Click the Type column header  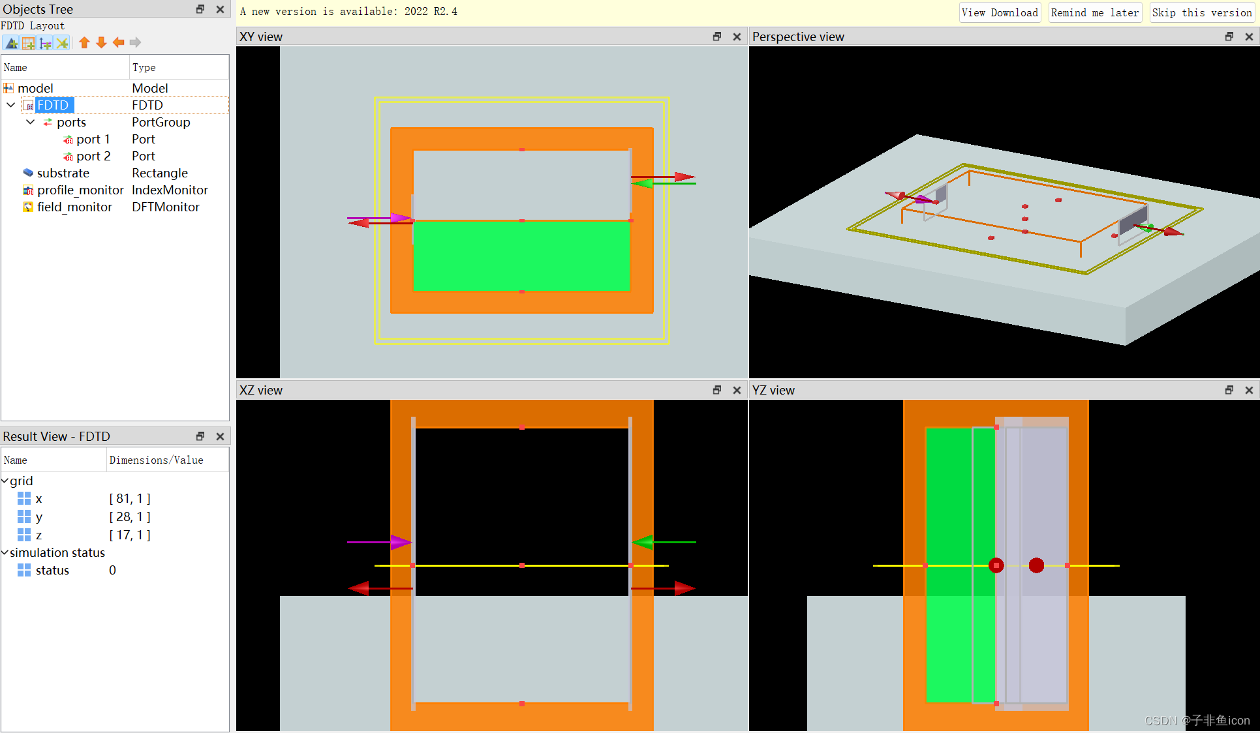(144, 68)
